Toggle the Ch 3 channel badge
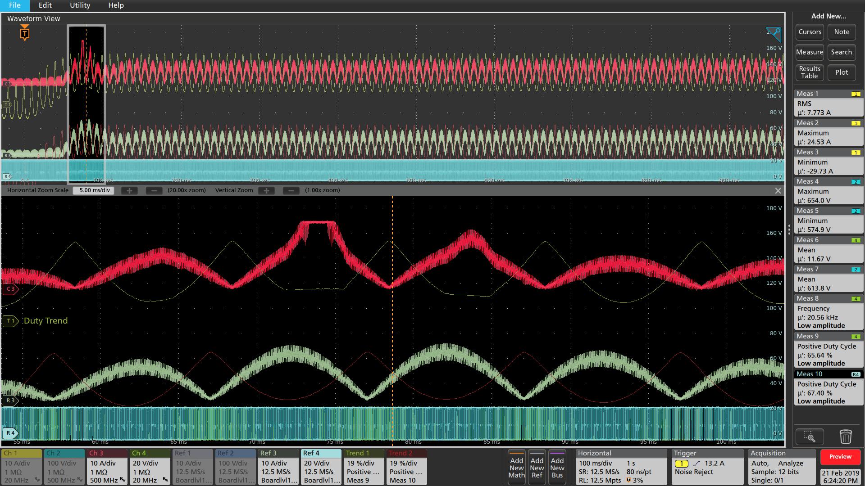This screenshot has width=865, height=486. (107, 467)
